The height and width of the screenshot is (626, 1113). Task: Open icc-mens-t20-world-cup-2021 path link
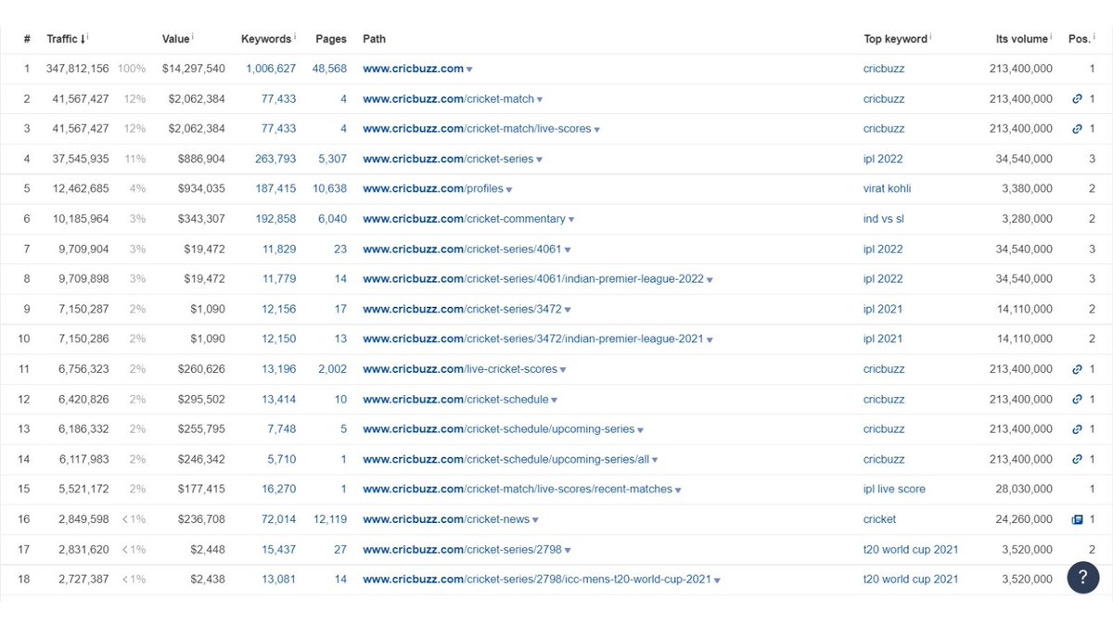(x=537, y=579)
